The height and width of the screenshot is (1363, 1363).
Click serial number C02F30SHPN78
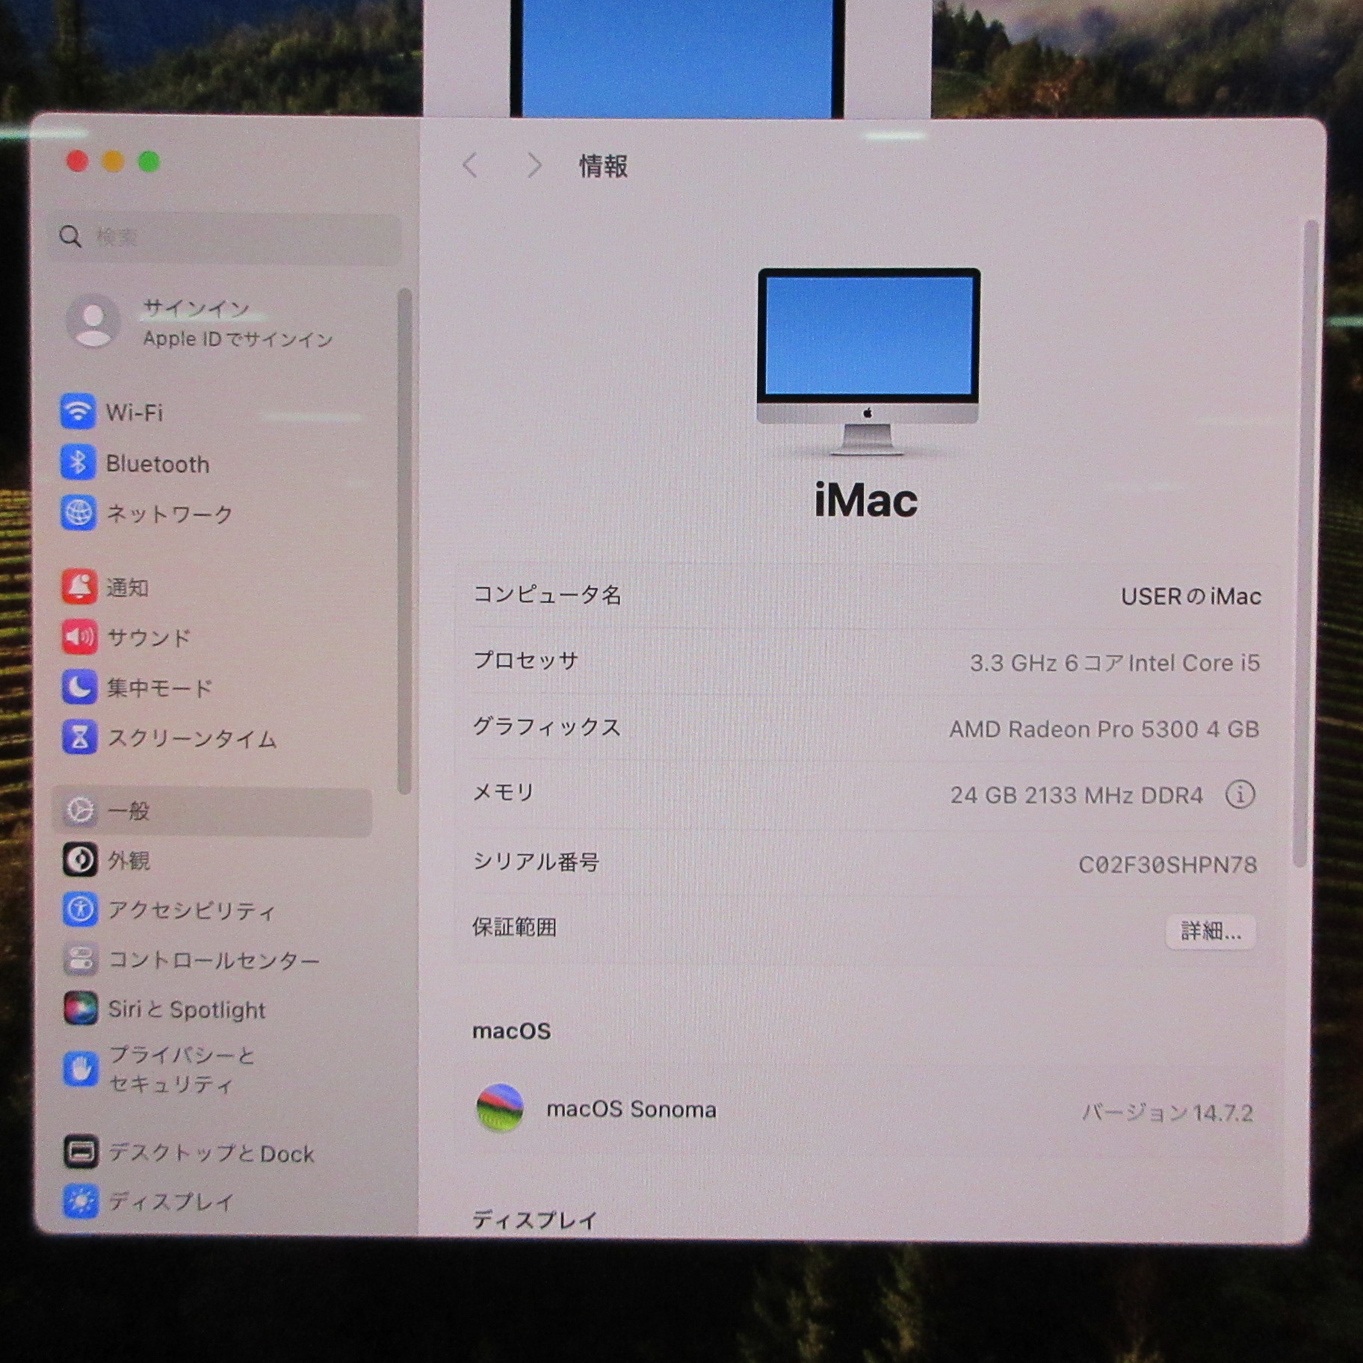point(1167,864)
